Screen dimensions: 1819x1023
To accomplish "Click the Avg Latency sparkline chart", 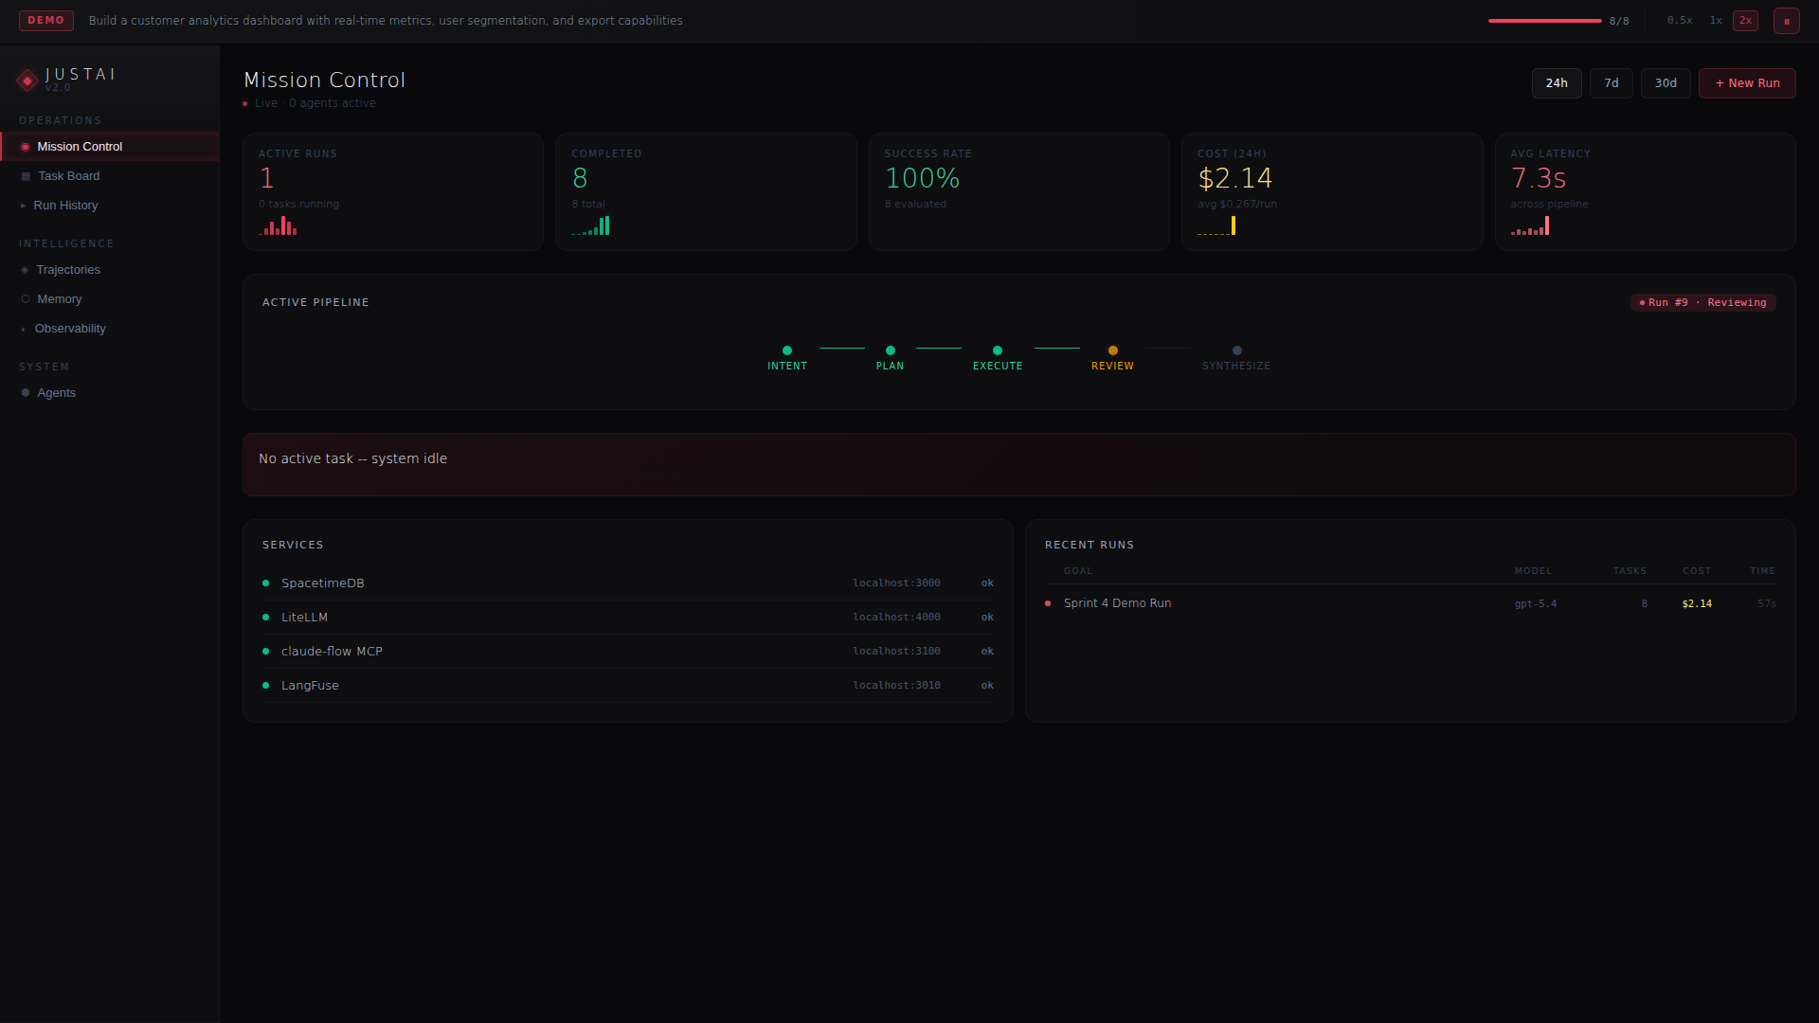I will click(x=1530, y=225).
